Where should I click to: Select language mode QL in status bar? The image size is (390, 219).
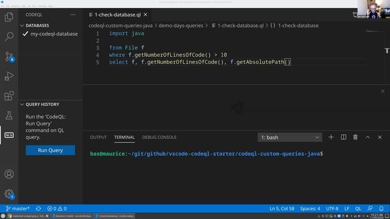coord(358,209)
